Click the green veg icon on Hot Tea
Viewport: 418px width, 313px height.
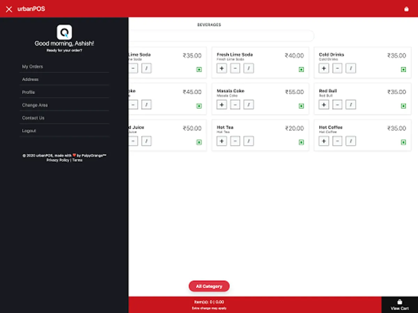point(301,142)
